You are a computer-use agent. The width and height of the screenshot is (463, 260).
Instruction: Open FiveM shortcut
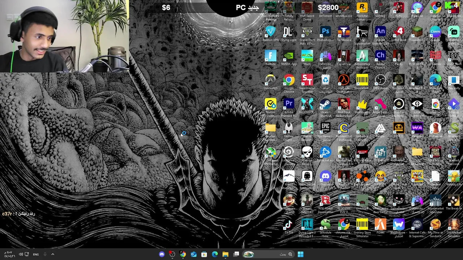(380, 227)
